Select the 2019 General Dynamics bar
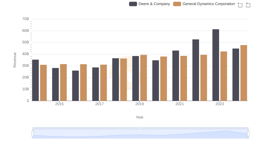Image resolution: width=254 pixels, height=146 pixels. [x=144, y=78]
